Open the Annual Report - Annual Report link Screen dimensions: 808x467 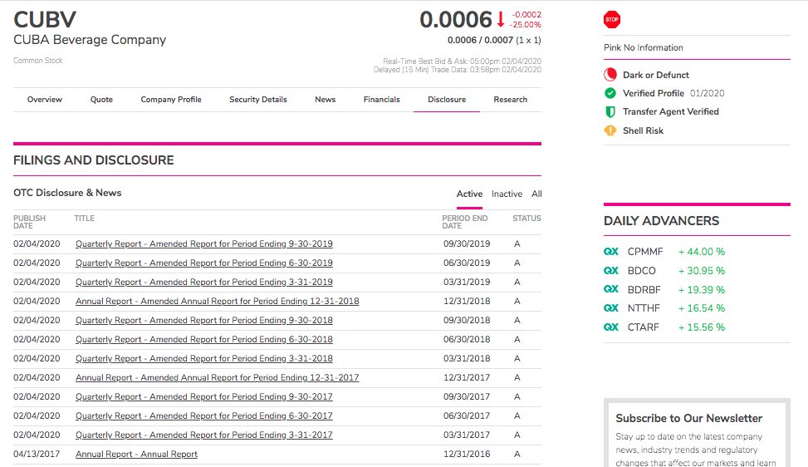(136, 454)
